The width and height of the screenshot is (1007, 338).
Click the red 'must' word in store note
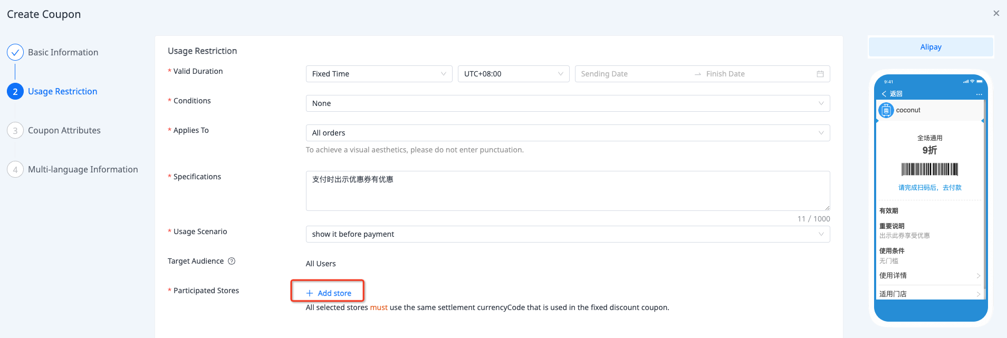coord(379,307)
